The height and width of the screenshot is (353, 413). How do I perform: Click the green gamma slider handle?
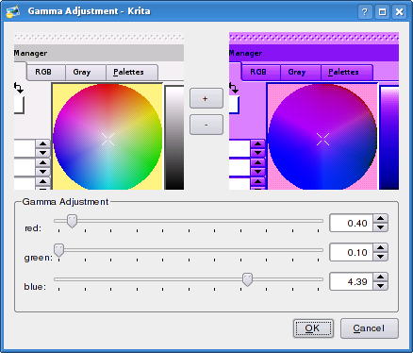[x=58, y=250]
